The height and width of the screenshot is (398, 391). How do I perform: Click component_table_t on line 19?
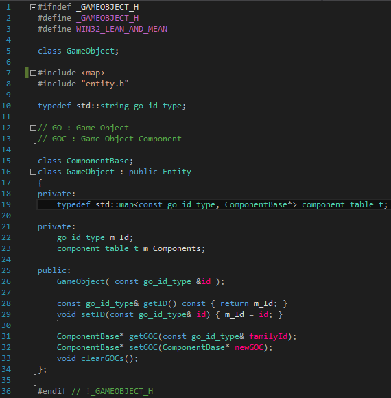(342, 205)
